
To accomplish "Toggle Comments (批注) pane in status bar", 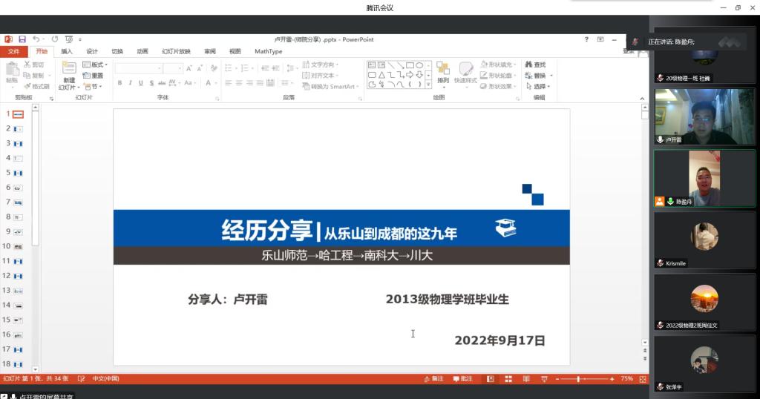I will click(462, 379).
